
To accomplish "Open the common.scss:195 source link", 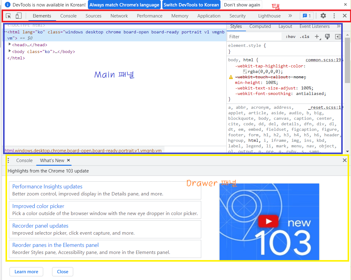I will click(x=324, y=60).
